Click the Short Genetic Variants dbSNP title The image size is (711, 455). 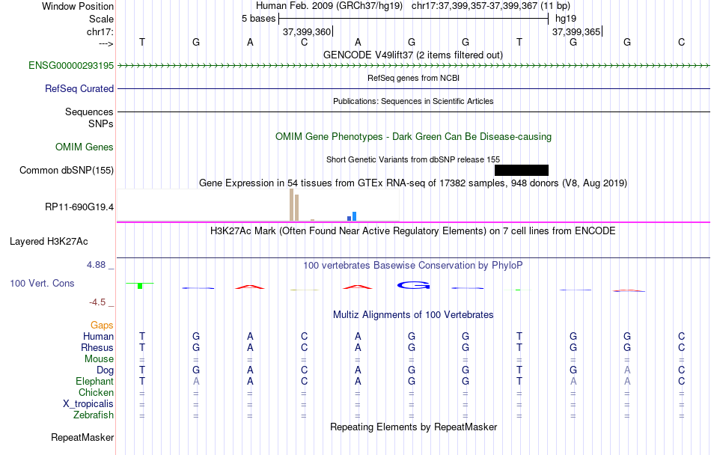point(413,159)
